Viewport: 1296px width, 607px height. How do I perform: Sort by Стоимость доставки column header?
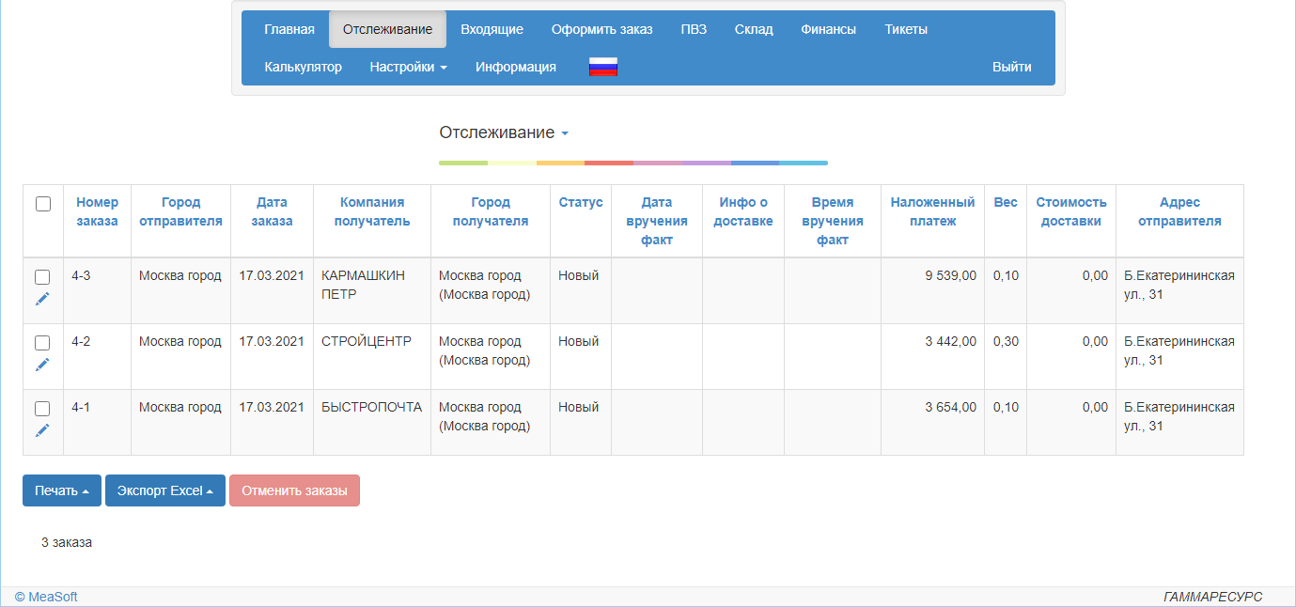[1071, 211]
